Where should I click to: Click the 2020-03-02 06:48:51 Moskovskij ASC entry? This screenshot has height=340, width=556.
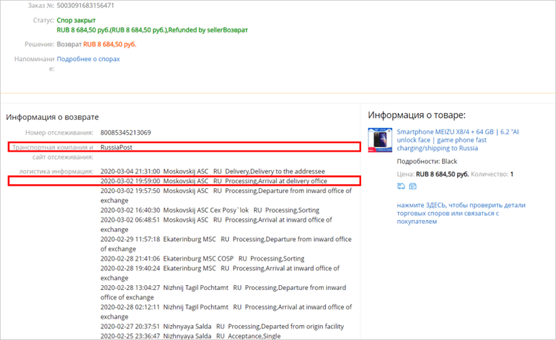[x=216, y=224]
